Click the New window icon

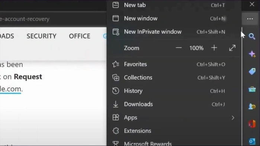pos(116,18)
